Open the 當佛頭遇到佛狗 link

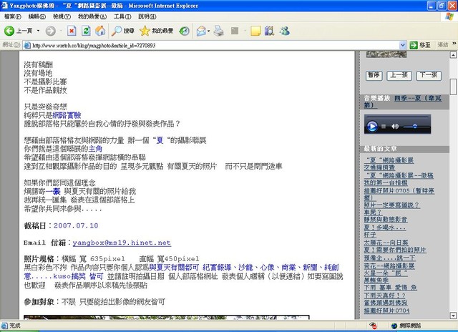tap(386, 303)
